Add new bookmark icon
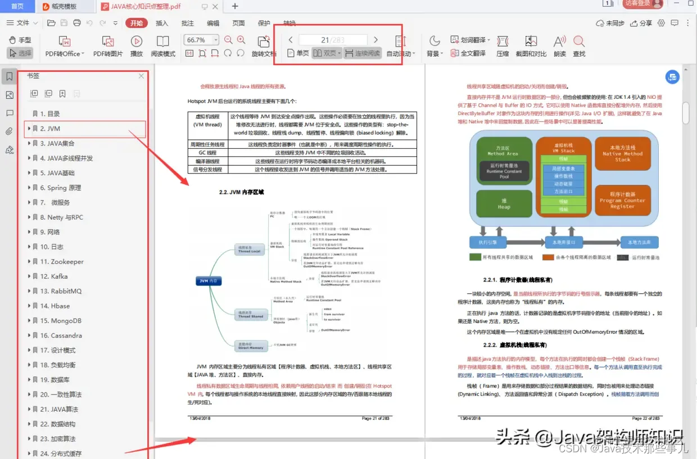 tap(62, 94)
